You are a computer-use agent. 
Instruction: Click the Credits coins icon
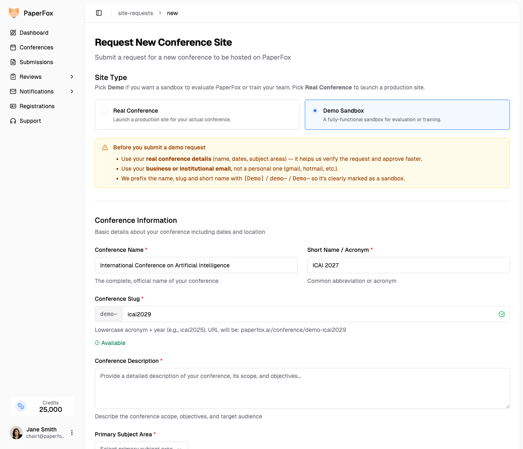(x=21, y=406)
